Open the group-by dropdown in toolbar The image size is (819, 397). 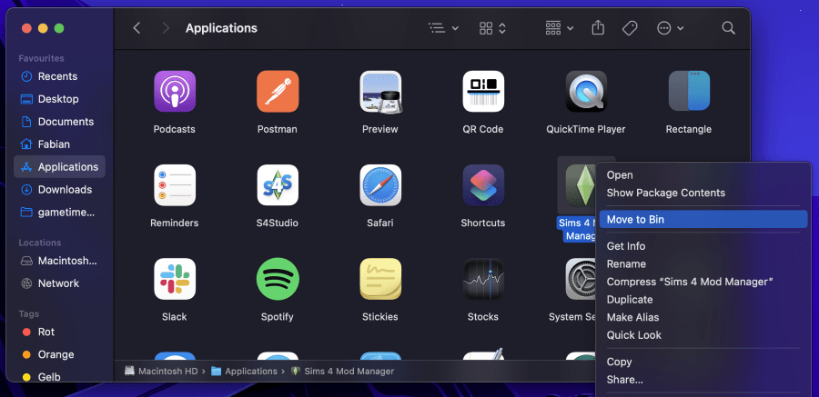(x=559, y=28)
